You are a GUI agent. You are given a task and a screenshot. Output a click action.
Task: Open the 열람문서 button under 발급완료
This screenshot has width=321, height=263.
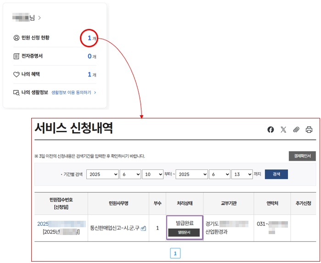[x=184, y=233]
